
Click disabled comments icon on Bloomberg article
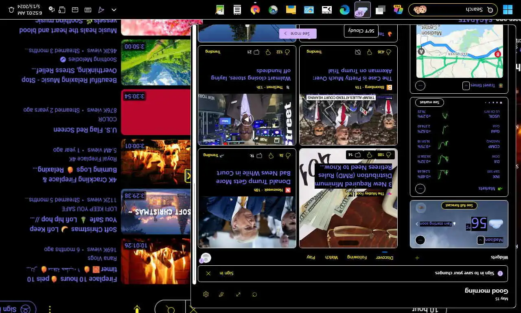click(357, 52)
